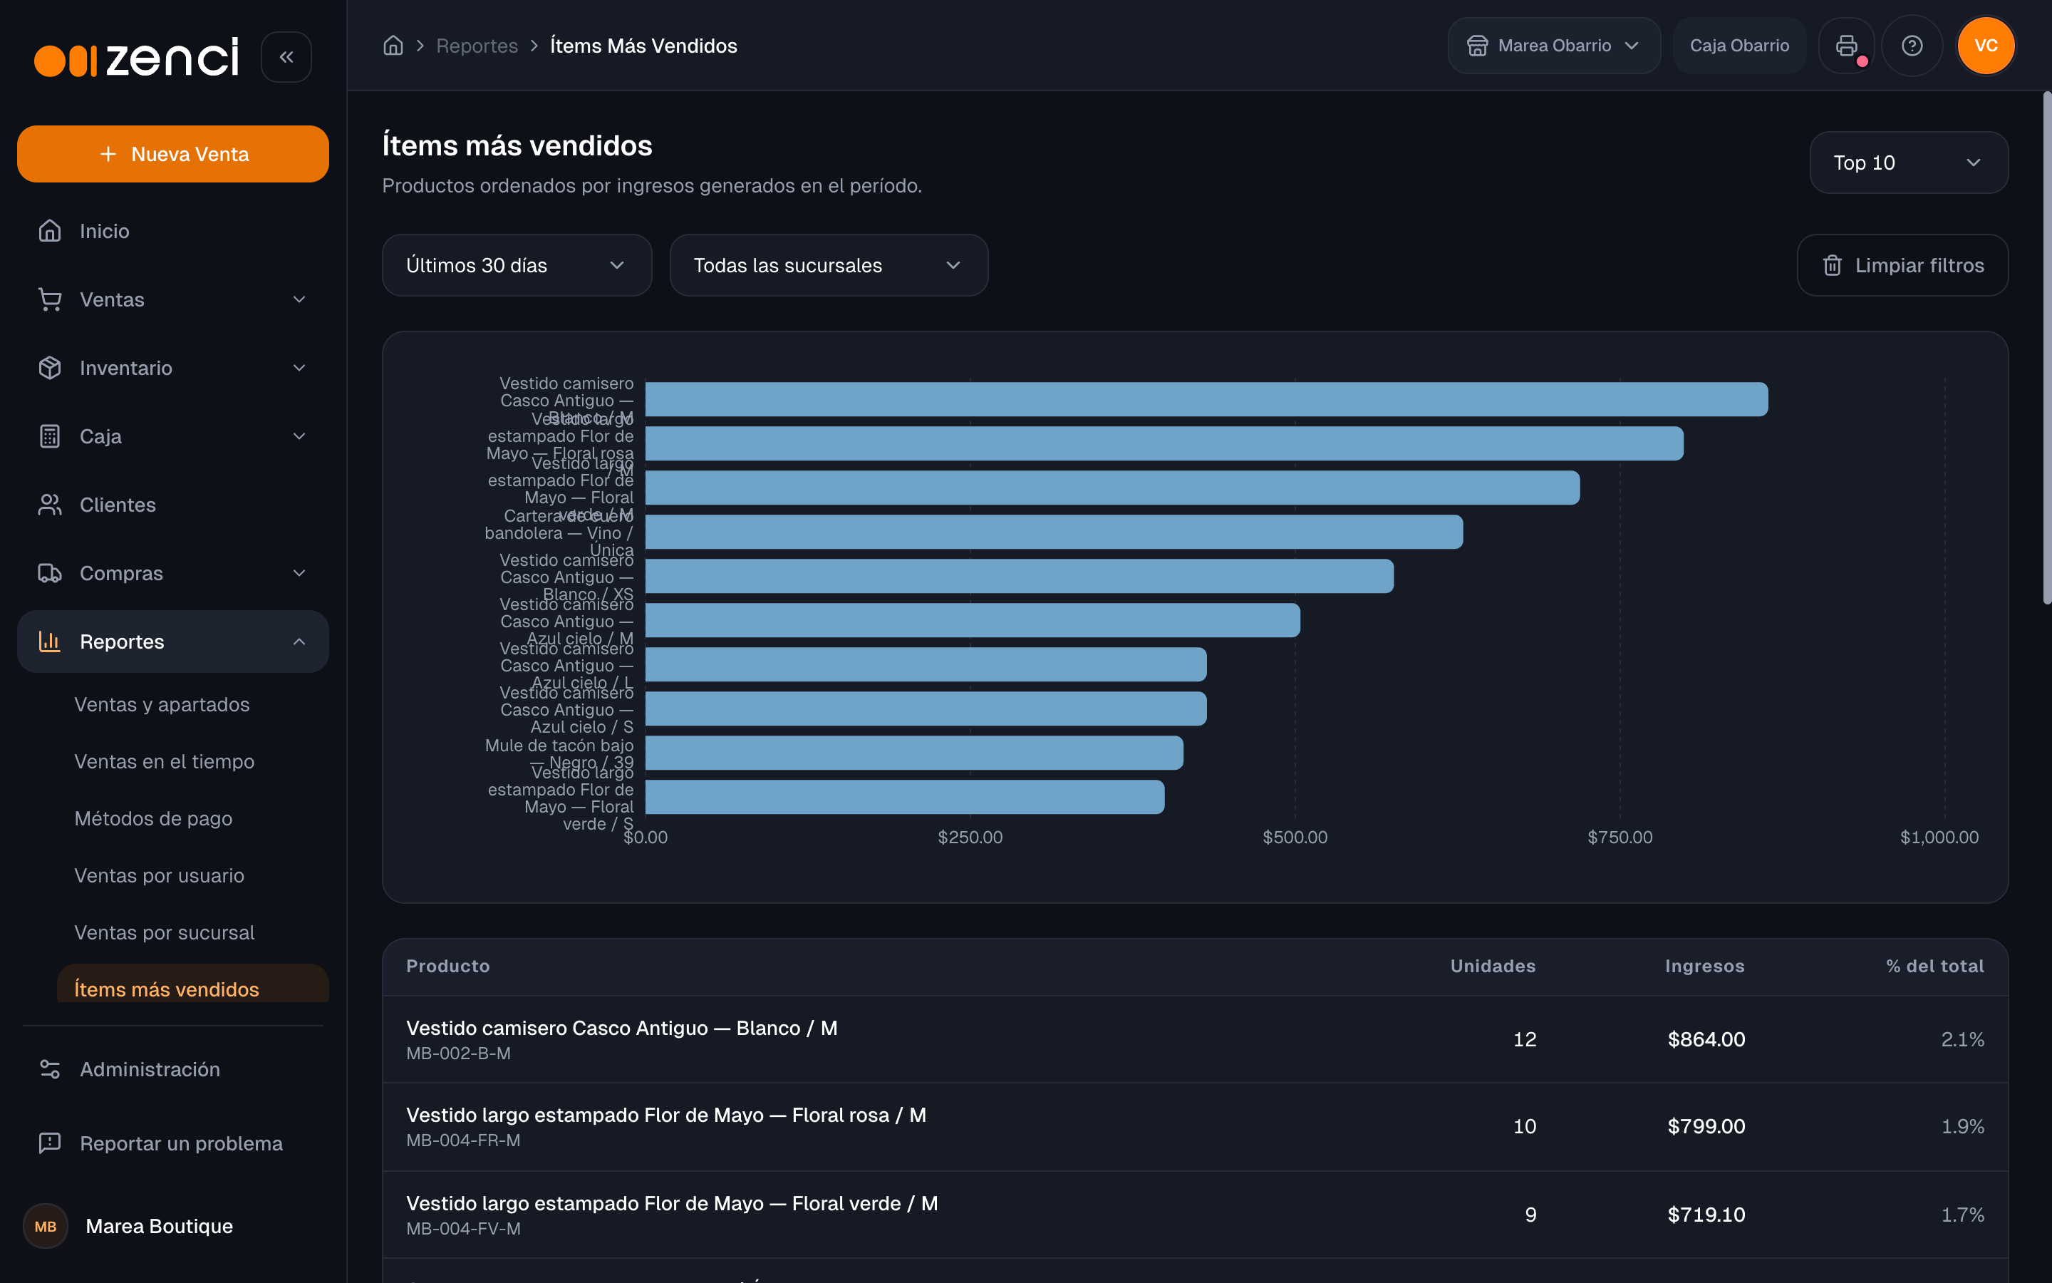Click the % del total column header
Image resolution: width=2052 pixels, height=1283 pixels.
(1934, 966)
